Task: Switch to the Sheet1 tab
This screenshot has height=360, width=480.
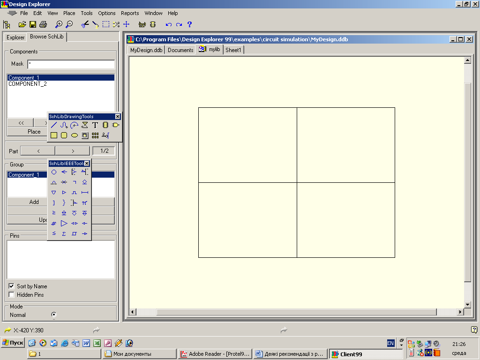Action: coord(233,50)
